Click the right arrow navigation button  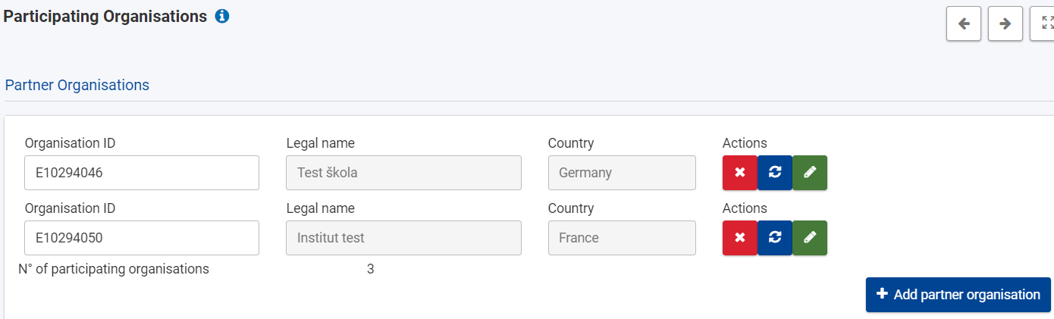click(1005, 23)
